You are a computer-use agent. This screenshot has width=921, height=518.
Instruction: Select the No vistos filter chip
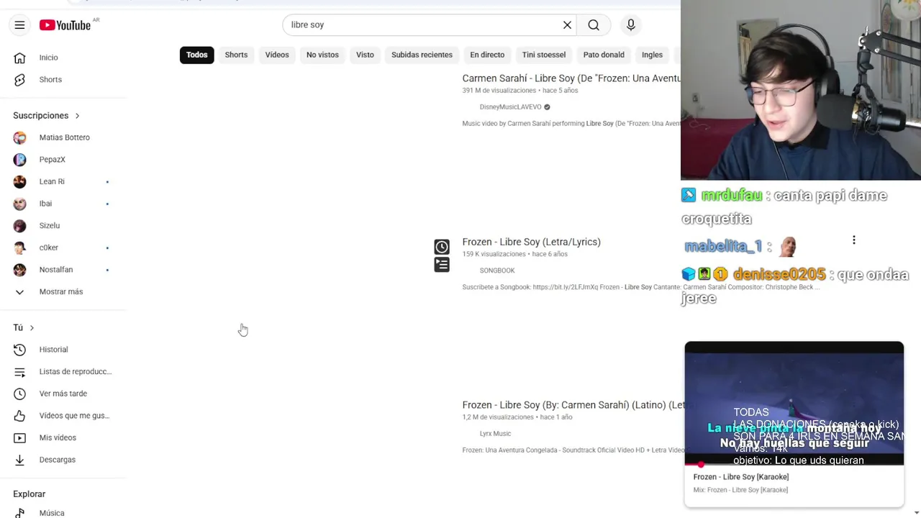click(x=322, y=55)
